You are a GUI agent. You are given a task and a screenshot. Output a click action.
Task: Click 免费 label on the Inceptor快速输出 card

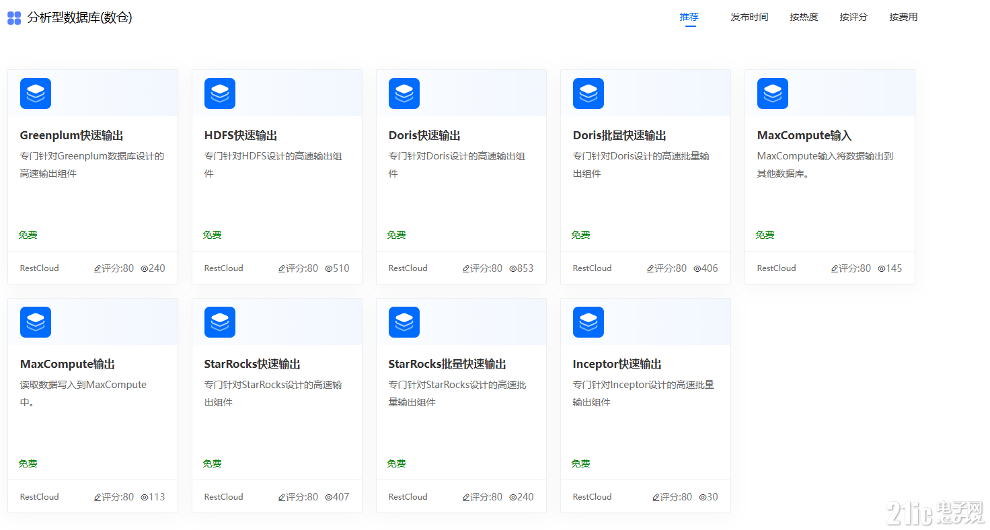click(580, 463)
